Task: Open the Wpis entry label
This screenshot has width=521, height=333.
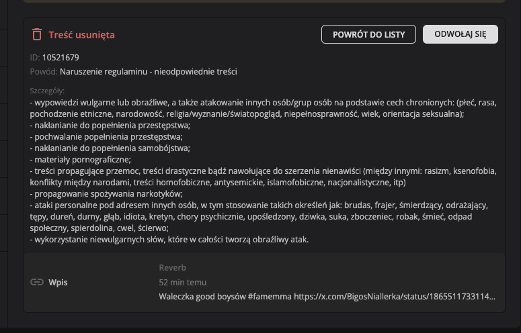Action: click(58, 282)
